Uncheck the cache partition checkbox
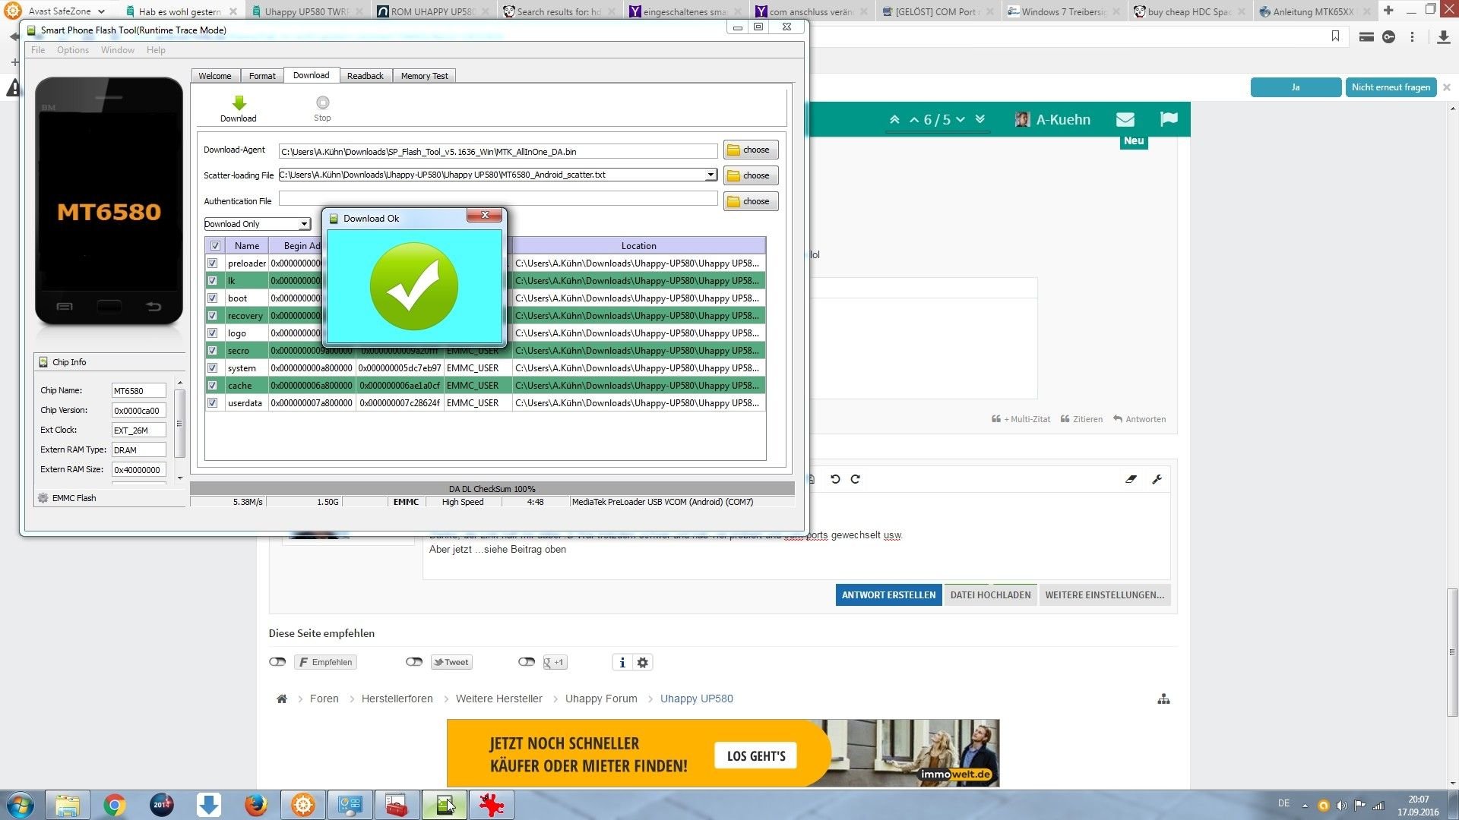The height and width of the screenshot is (820, 1459). [213, 386]
